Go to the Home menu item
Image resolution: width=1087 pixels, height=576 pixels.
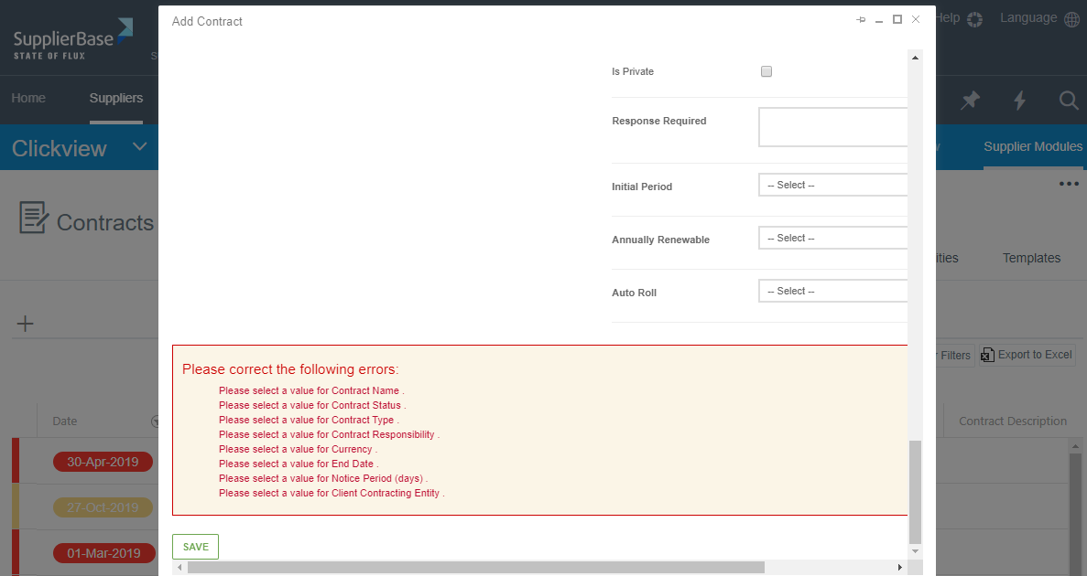coord(28,99)
